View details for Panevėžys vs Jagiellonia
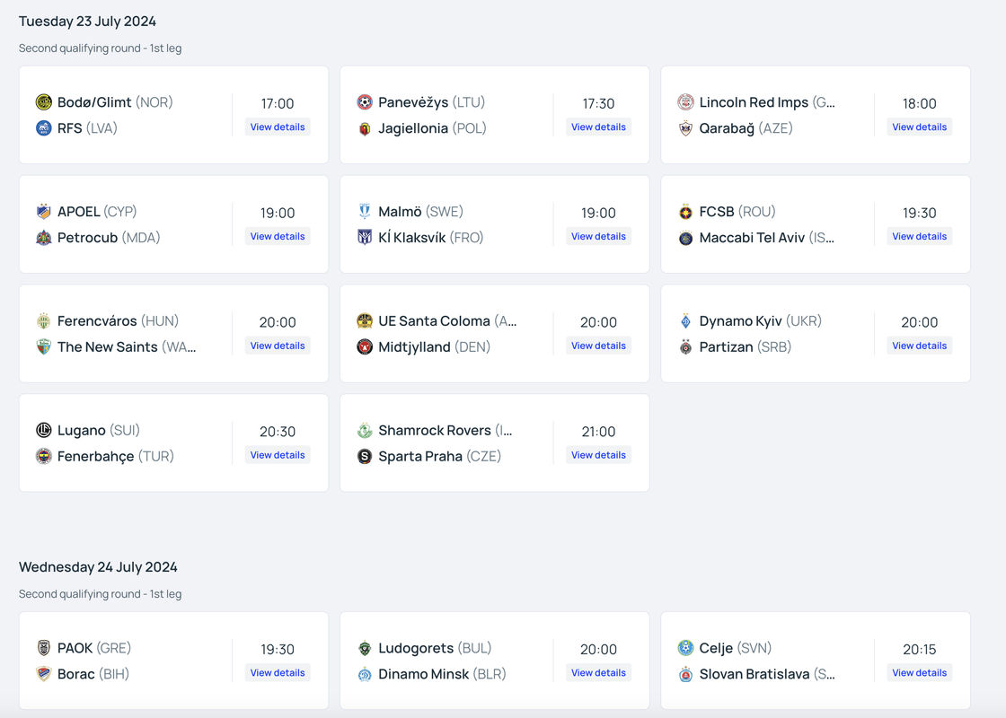1006x718 pixels. click(598, 127)
